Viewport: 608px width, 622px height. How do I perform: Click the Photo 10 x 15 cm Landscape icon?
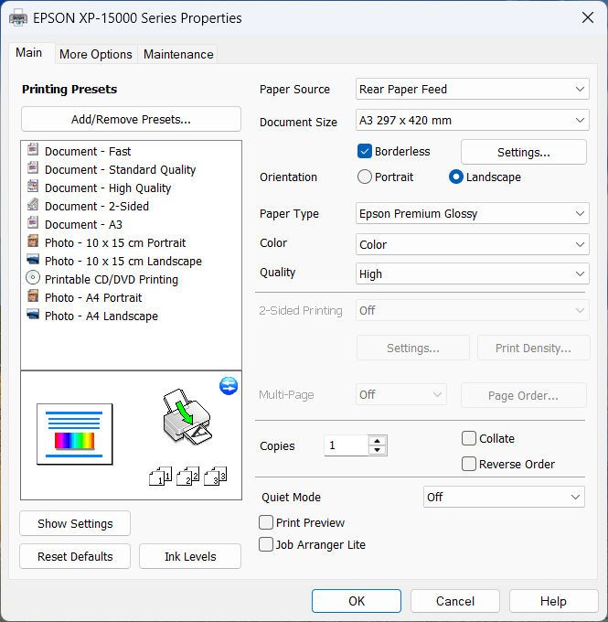33,260
